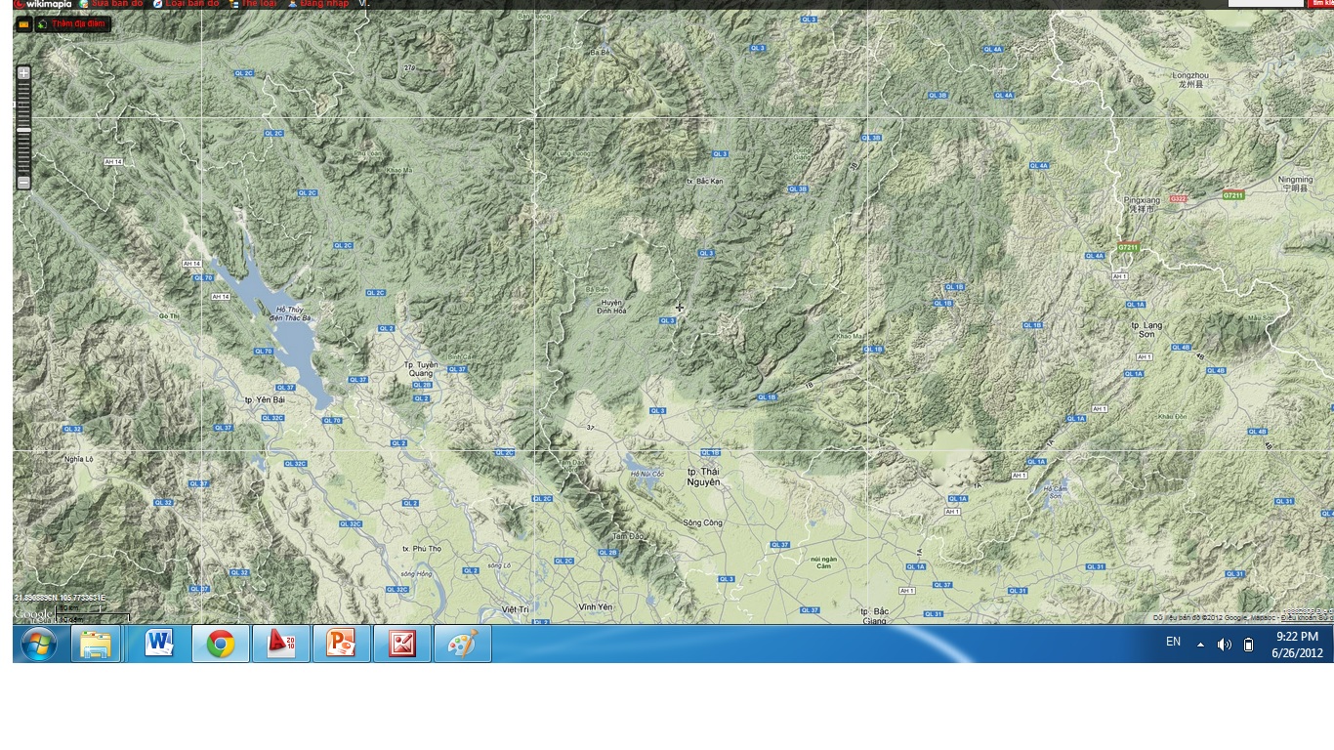Click the 'tx. Bắc Kạn' map label
The image size is (1334, 750).
coord(705,181)
